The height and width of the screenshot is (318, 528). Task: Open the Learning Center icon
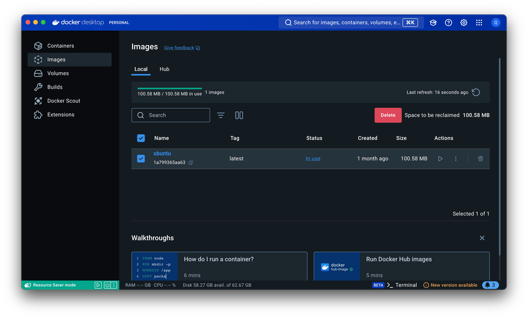coord(433,23)
